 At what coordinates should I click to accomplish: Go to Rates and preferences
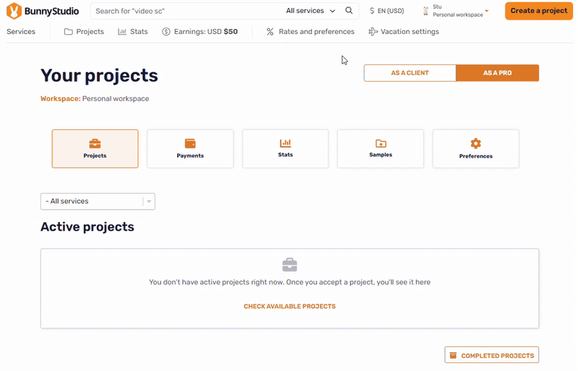click(x=310, y=32)
